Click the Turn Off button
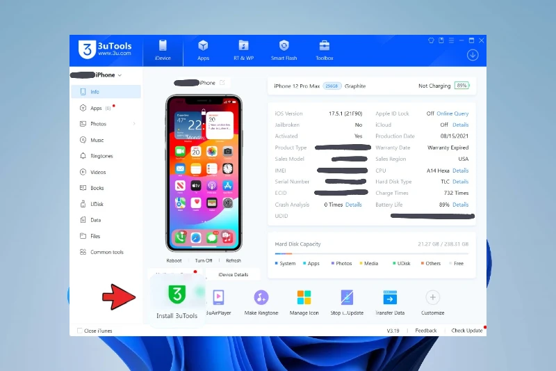The image size is (556, 371). click(x=204, y=260)
